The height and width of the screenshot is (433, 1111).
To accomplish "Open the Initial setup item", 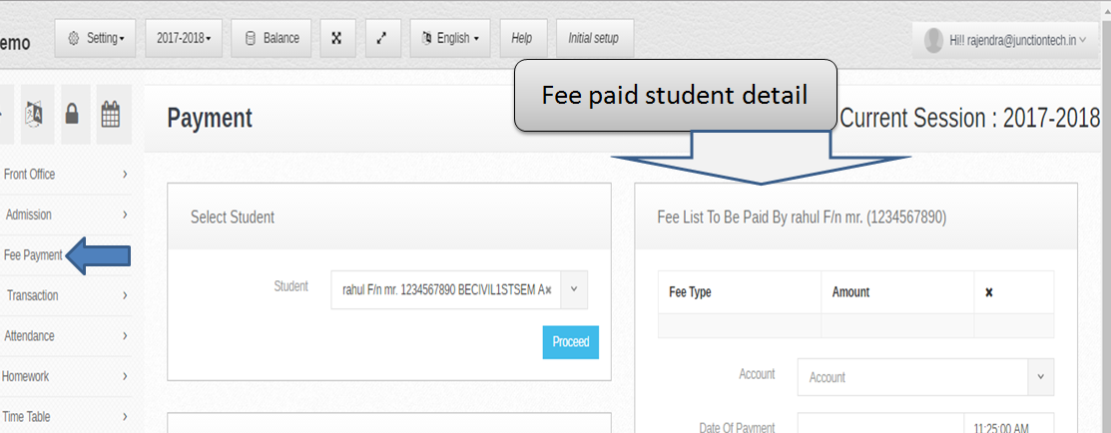I will point(594,38).
